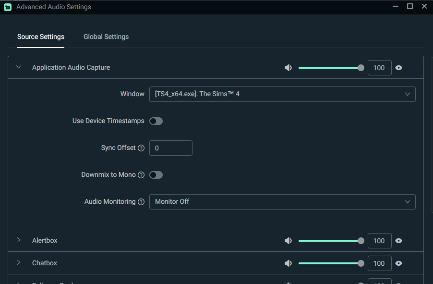Viewport: 433px width, 284px height.
Task: Click Chatbox volume value box
Action: coord(379,263)
